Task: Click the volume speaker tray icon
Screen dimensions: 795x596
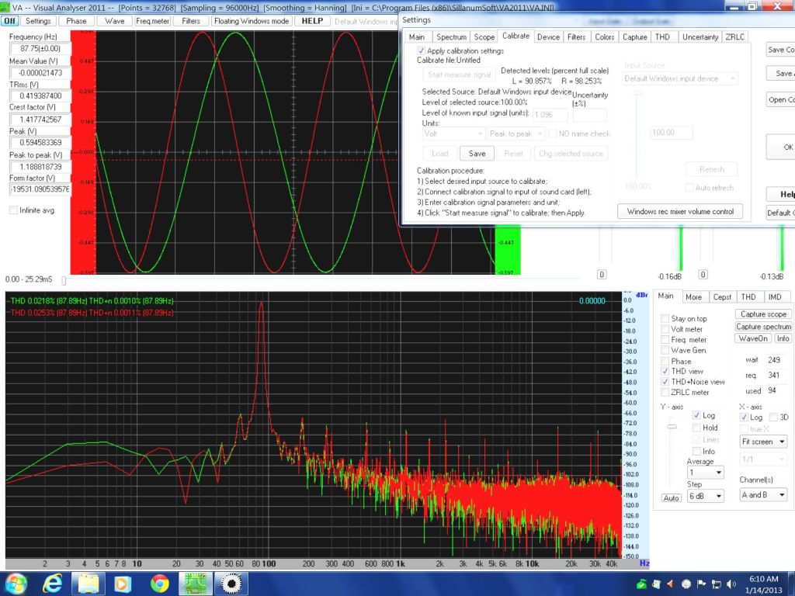Action: pyautogui.click(x=731, y=584)
